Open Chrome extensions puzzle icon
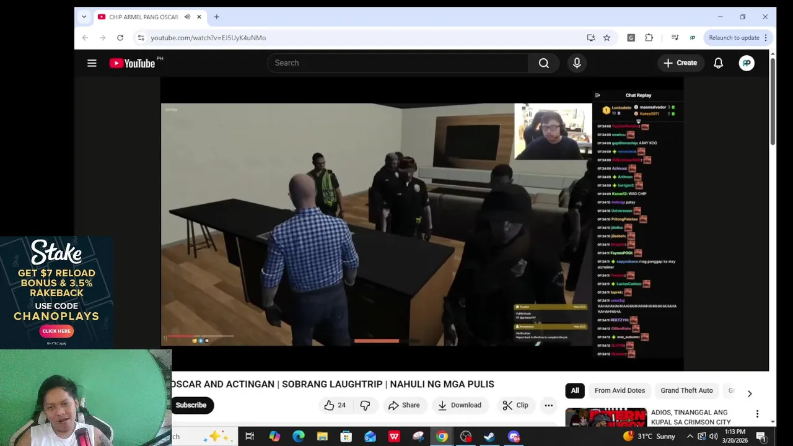Image resolution: width=793 pixels, height=446 pixels. (649, 38)
